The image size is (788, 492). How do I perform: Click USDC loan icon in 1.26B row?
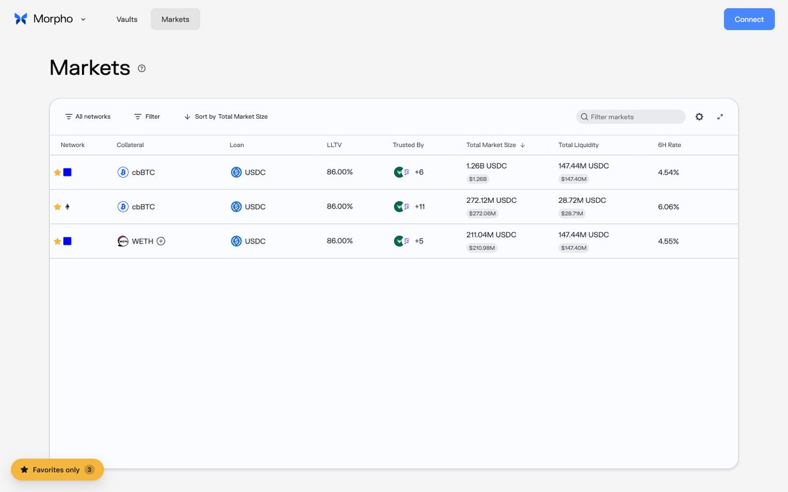pos(236,173)
